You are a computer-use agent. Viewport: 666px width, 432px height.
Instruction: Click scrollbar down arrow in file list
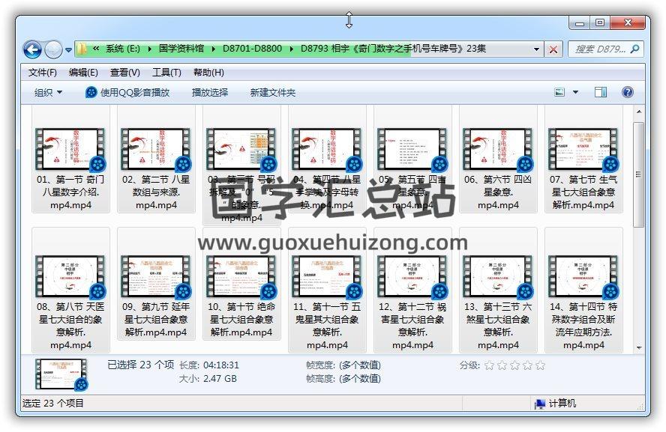[639, 348]
